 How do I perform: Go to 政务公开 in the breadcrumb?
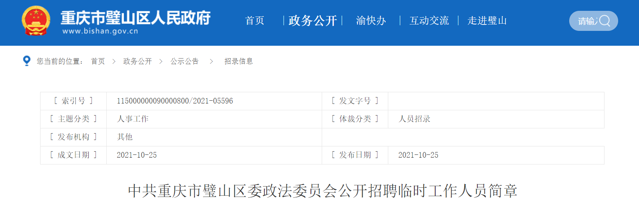(138, 61)
